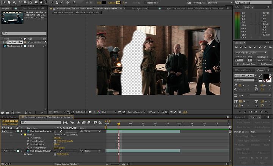The height and width of the screenshot is (166, 273).
Task: Select the Clone Stamp tool
Action: tap(57, 2)
